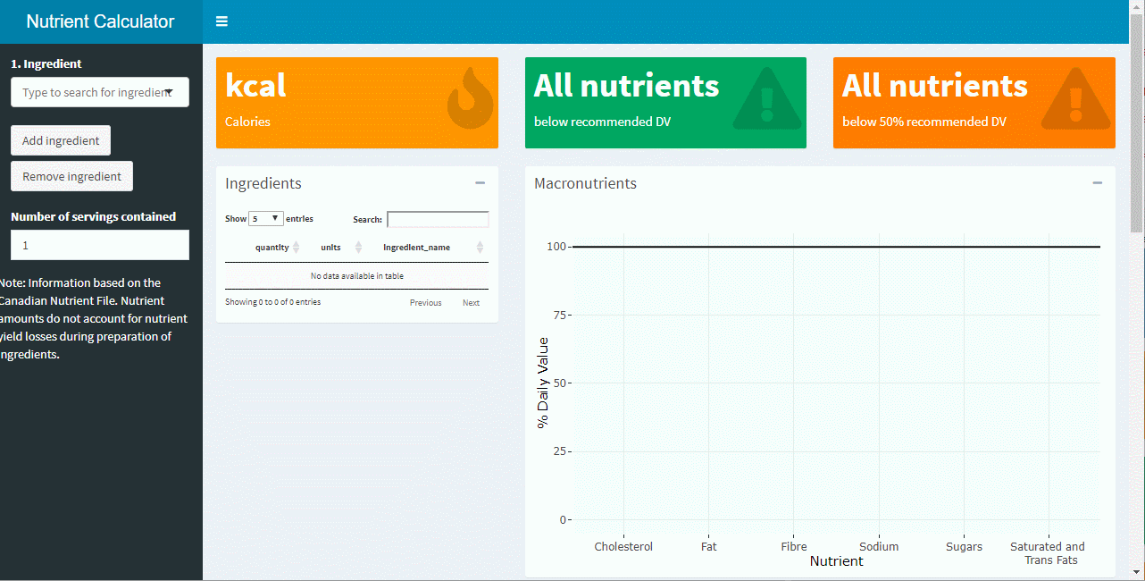Click the Remove ingredient button
The image size is (1145, 581).
[x=71, y=176]
